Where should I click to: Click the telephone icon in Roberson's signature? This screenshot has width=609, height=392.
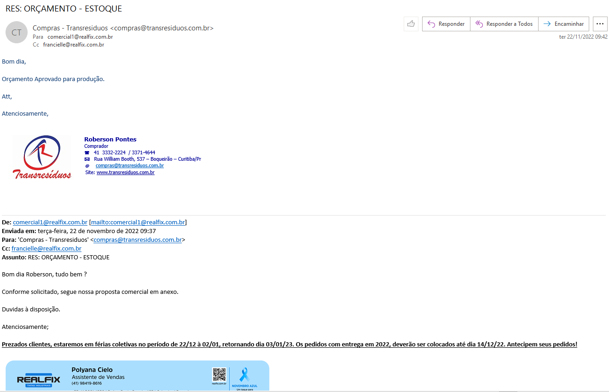pyautogui.click(x=87, y=152)
